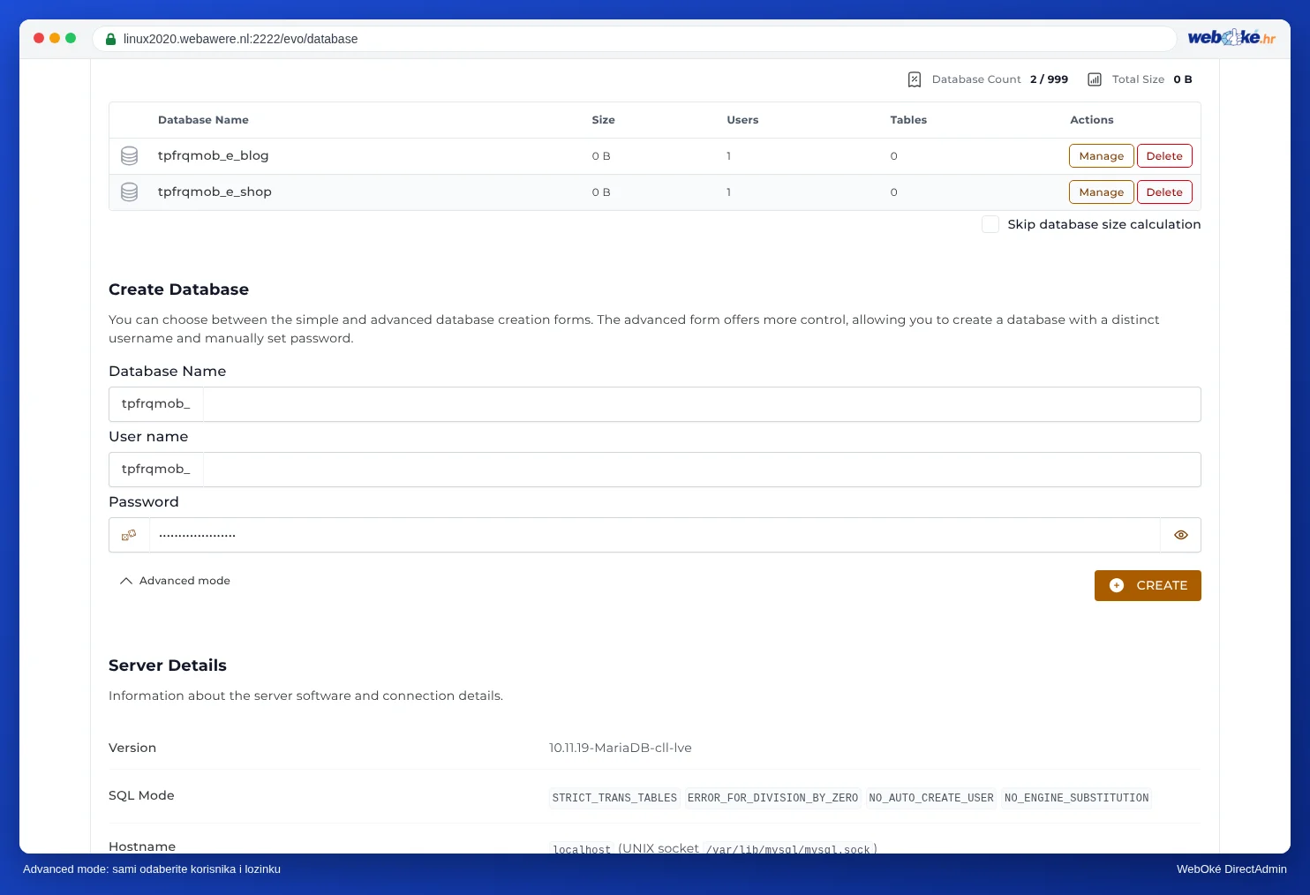Image resolution: width=1310 pixels, height=895 pixels.
Task: Select the tpfrqmob_e_blog database name
Action: (213, 156)
